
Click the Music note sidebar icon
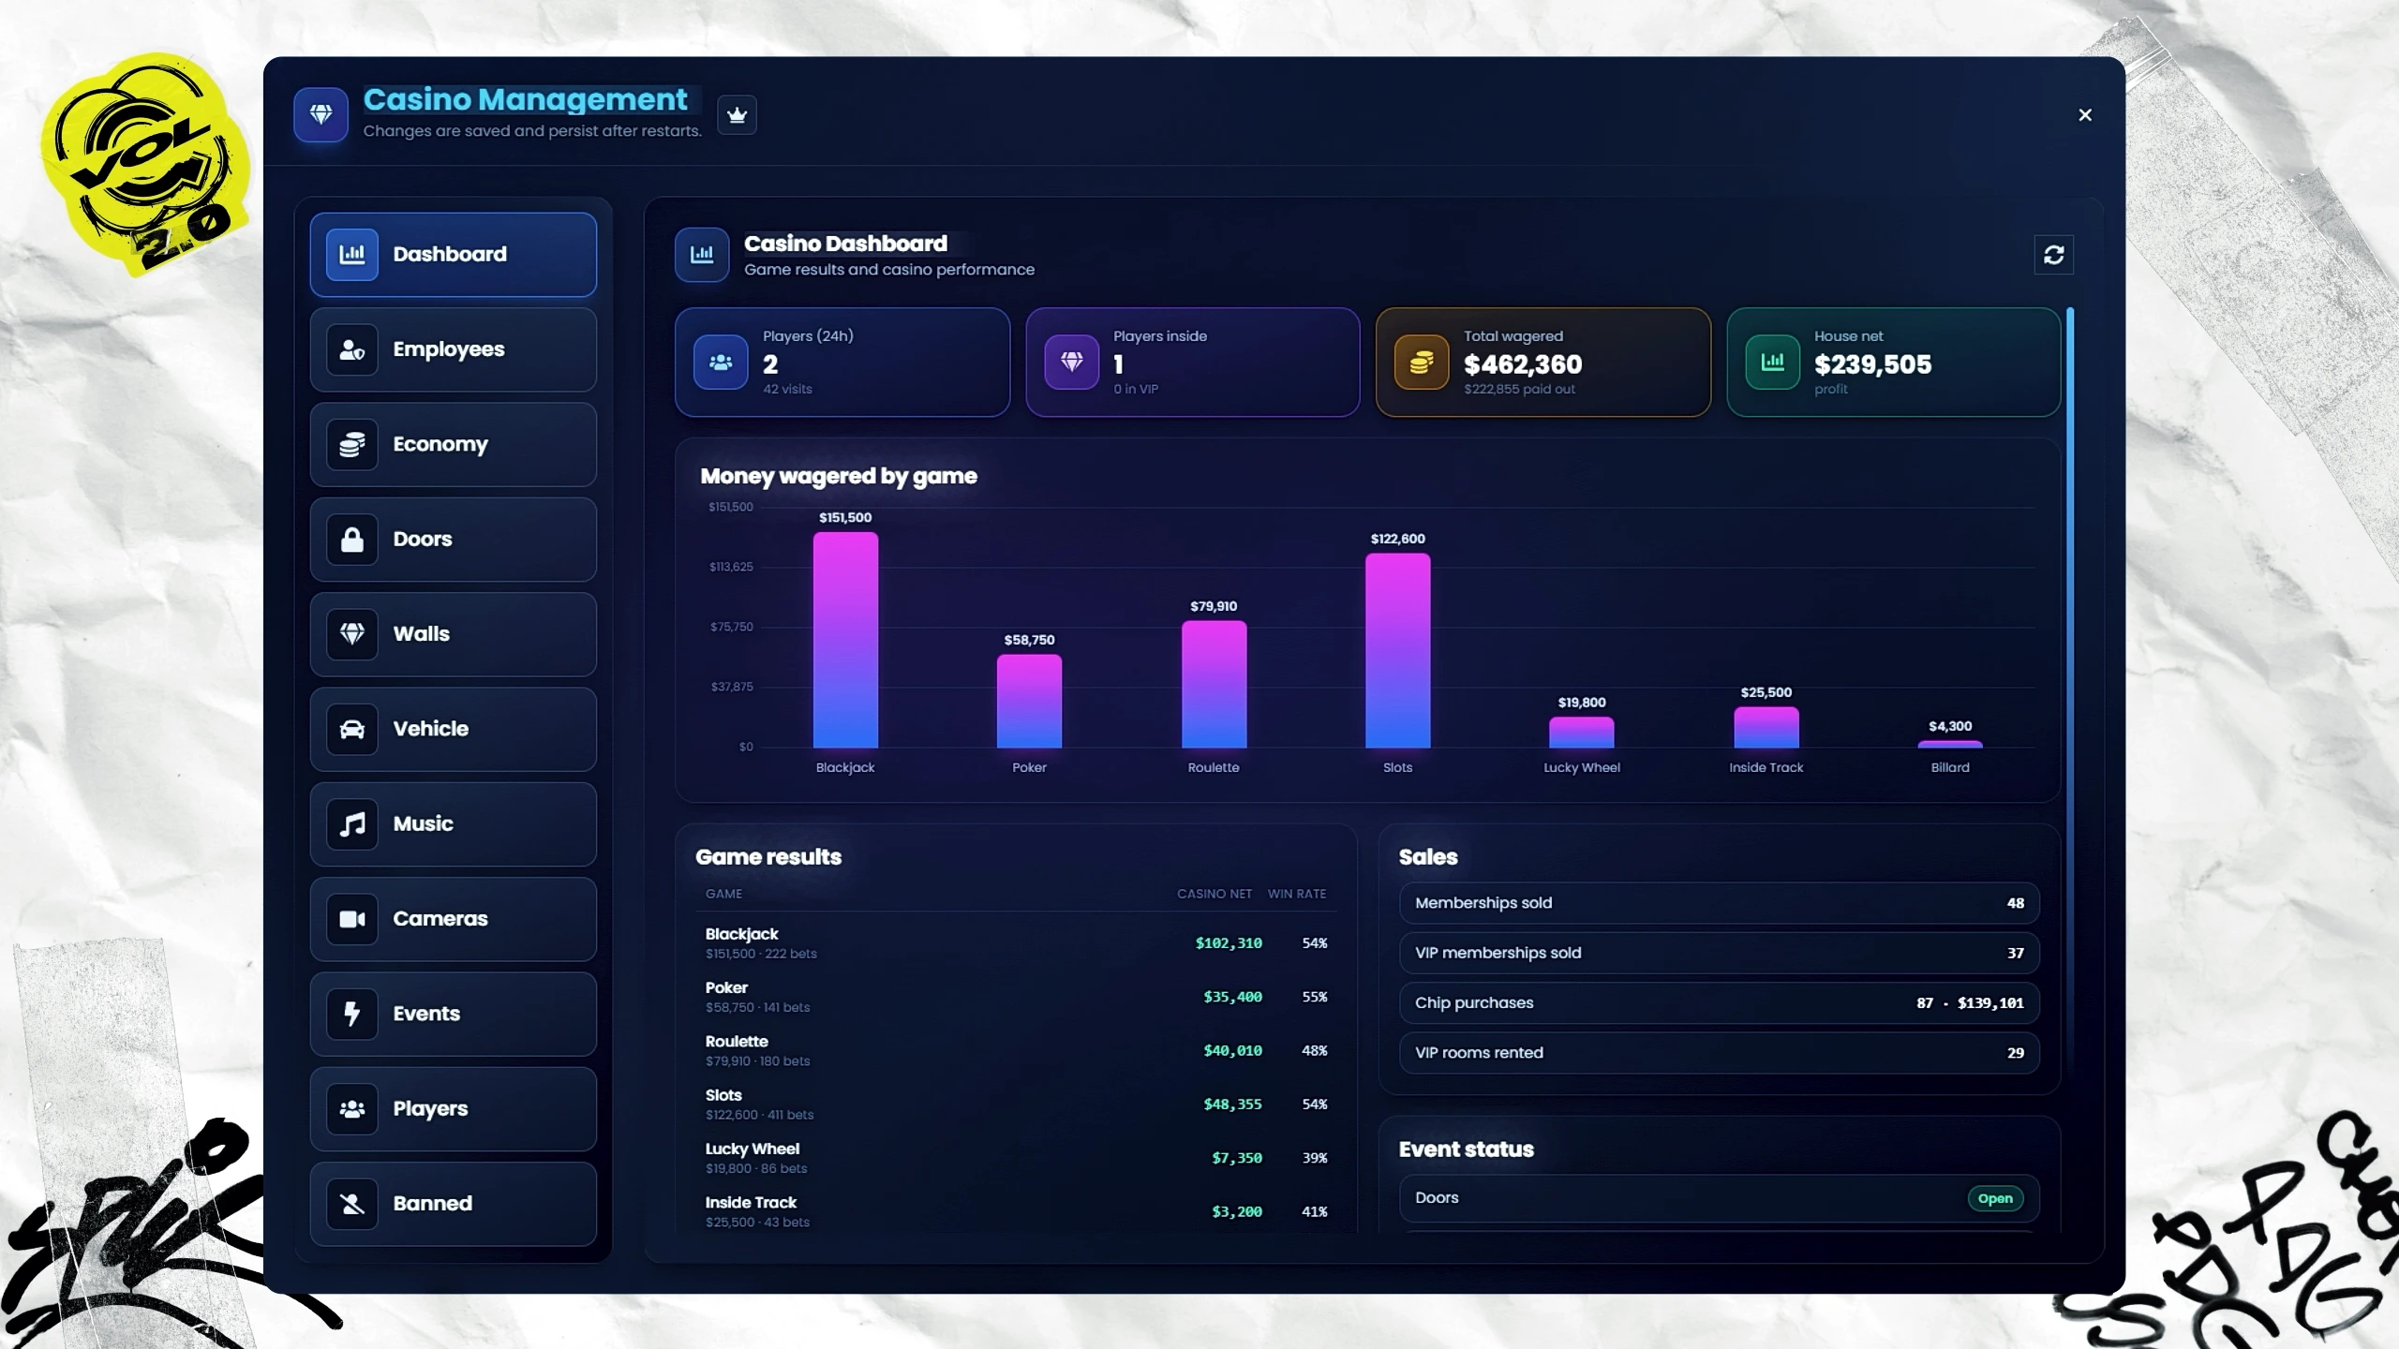(x=352, y=824)
